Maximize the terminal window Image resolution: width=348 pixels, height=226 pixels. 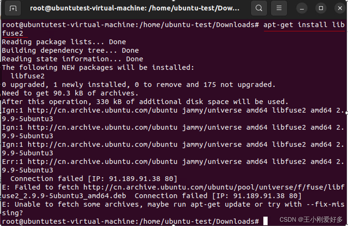coord(321,9)
